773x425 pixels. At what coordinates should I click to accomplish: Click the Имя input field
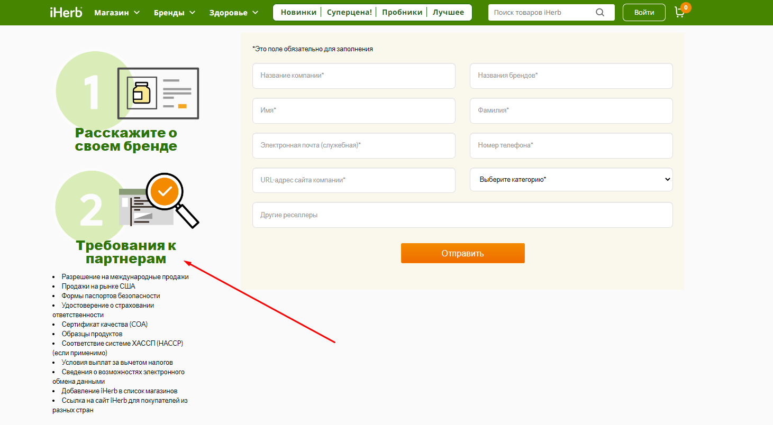point(354,110)
